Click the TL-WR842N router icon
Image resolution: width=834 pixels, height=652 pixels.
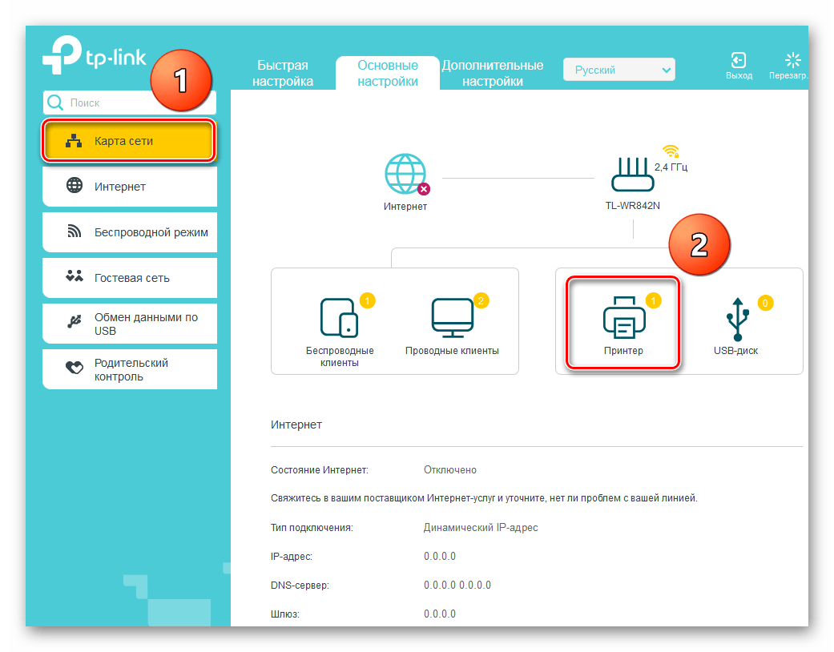point(632,175)
